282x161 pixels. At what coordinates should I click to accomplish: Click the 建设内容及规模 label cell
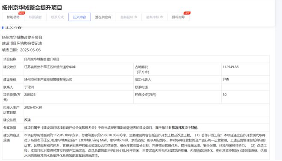(x=12, y=145)
